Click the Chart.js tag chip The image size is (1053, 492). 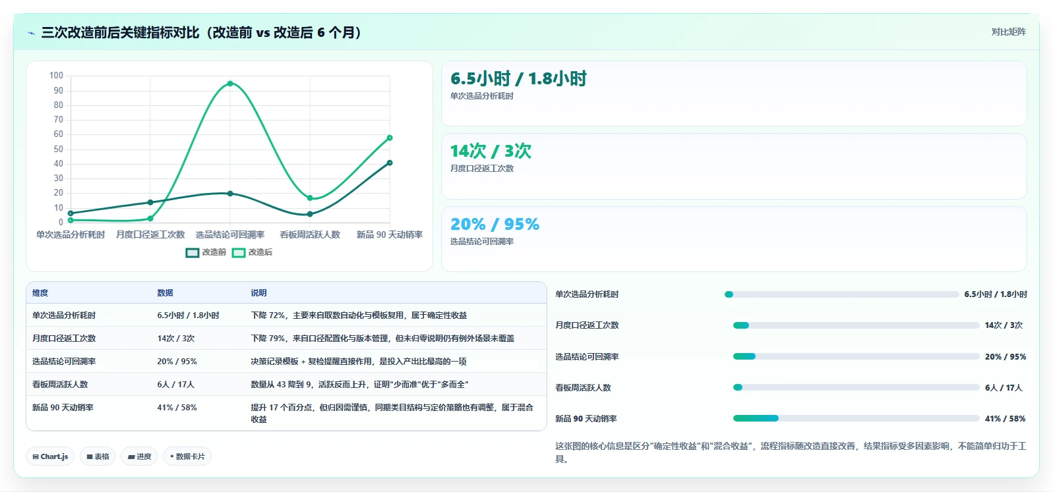(x=50, y=456)
